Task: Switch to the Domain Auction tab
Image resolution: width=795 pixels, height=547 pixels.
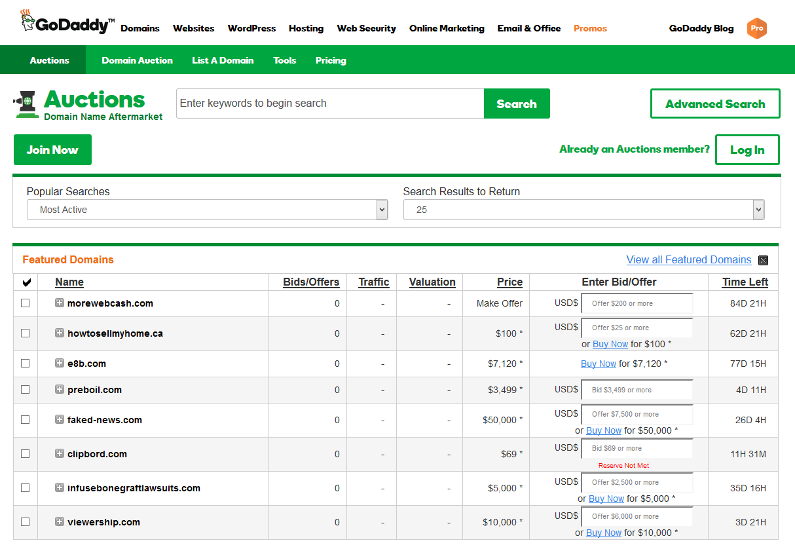Action: tap(138, 60)
